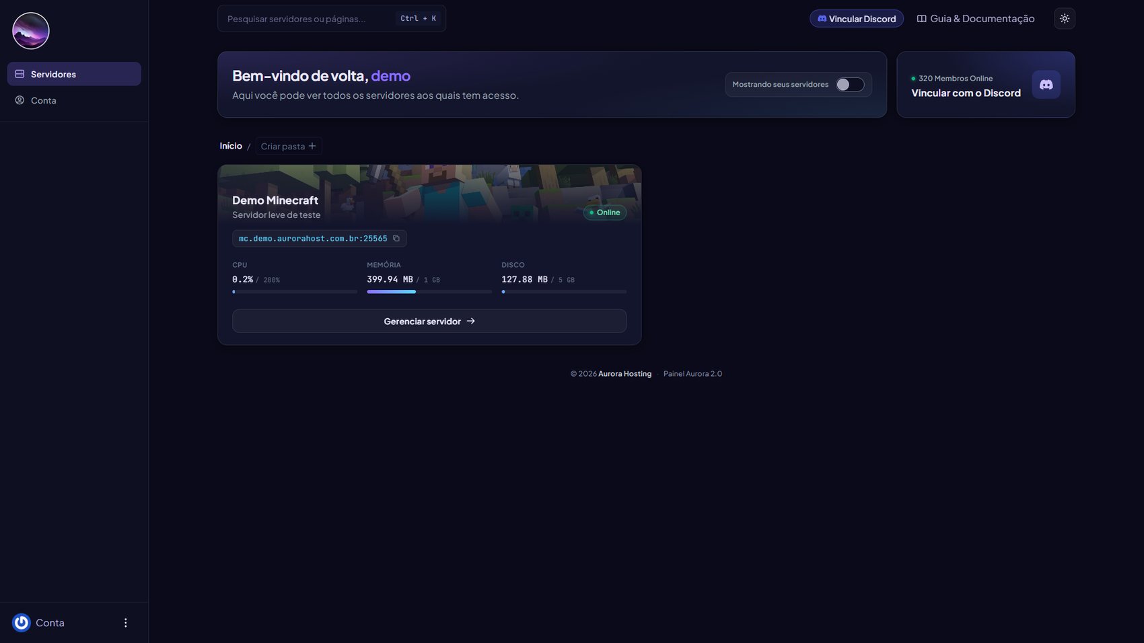Go to Início breadcrumb
Viewport: 1144px width, 643px height.
pos(231,146)
